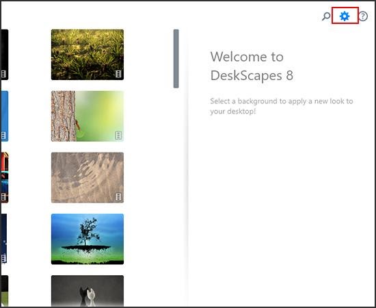This screenshot has width=376, height=308.
Task: Click the film strip icon on bark thumbnail
Action: pos(118,136)
